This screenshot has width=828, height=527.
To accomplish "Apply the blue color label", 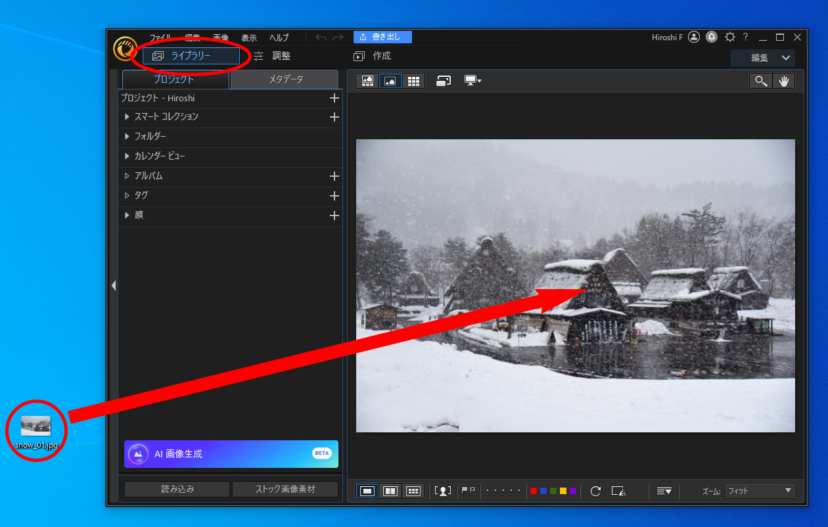I will click(543, 491).
